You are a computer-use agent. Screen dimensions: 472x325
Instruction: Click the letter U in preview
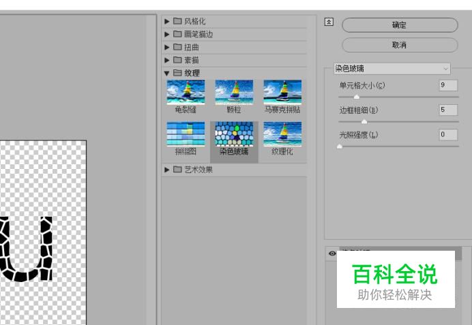[26, 249]
